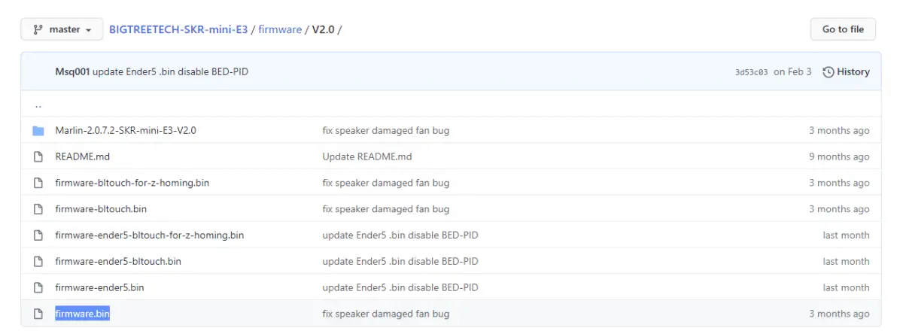
Task: Navigate to the firmware breadcrumb folder
Action: tap(279, 29)
